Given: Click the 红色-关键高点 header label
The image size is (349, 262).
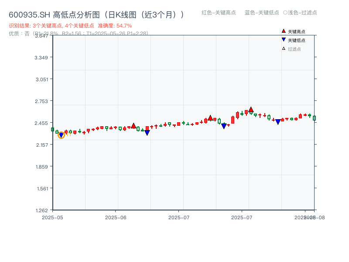Looking at the screenshot, I should (219, 13).
